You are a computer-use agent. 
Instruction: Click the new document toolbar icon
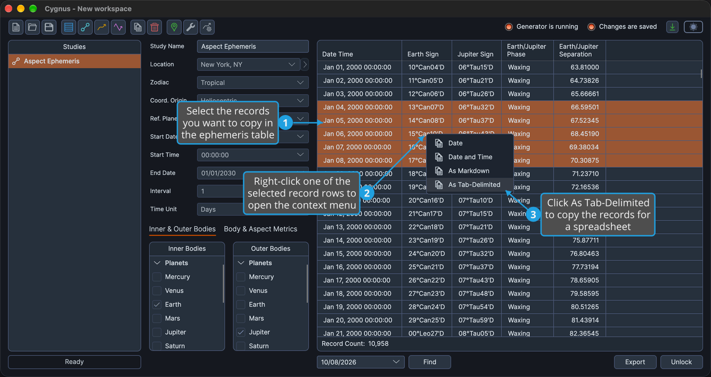[16, 27]
